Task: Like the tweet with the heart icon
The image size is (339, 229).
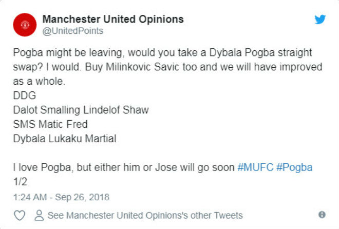Action: click(x=20, y=215)
